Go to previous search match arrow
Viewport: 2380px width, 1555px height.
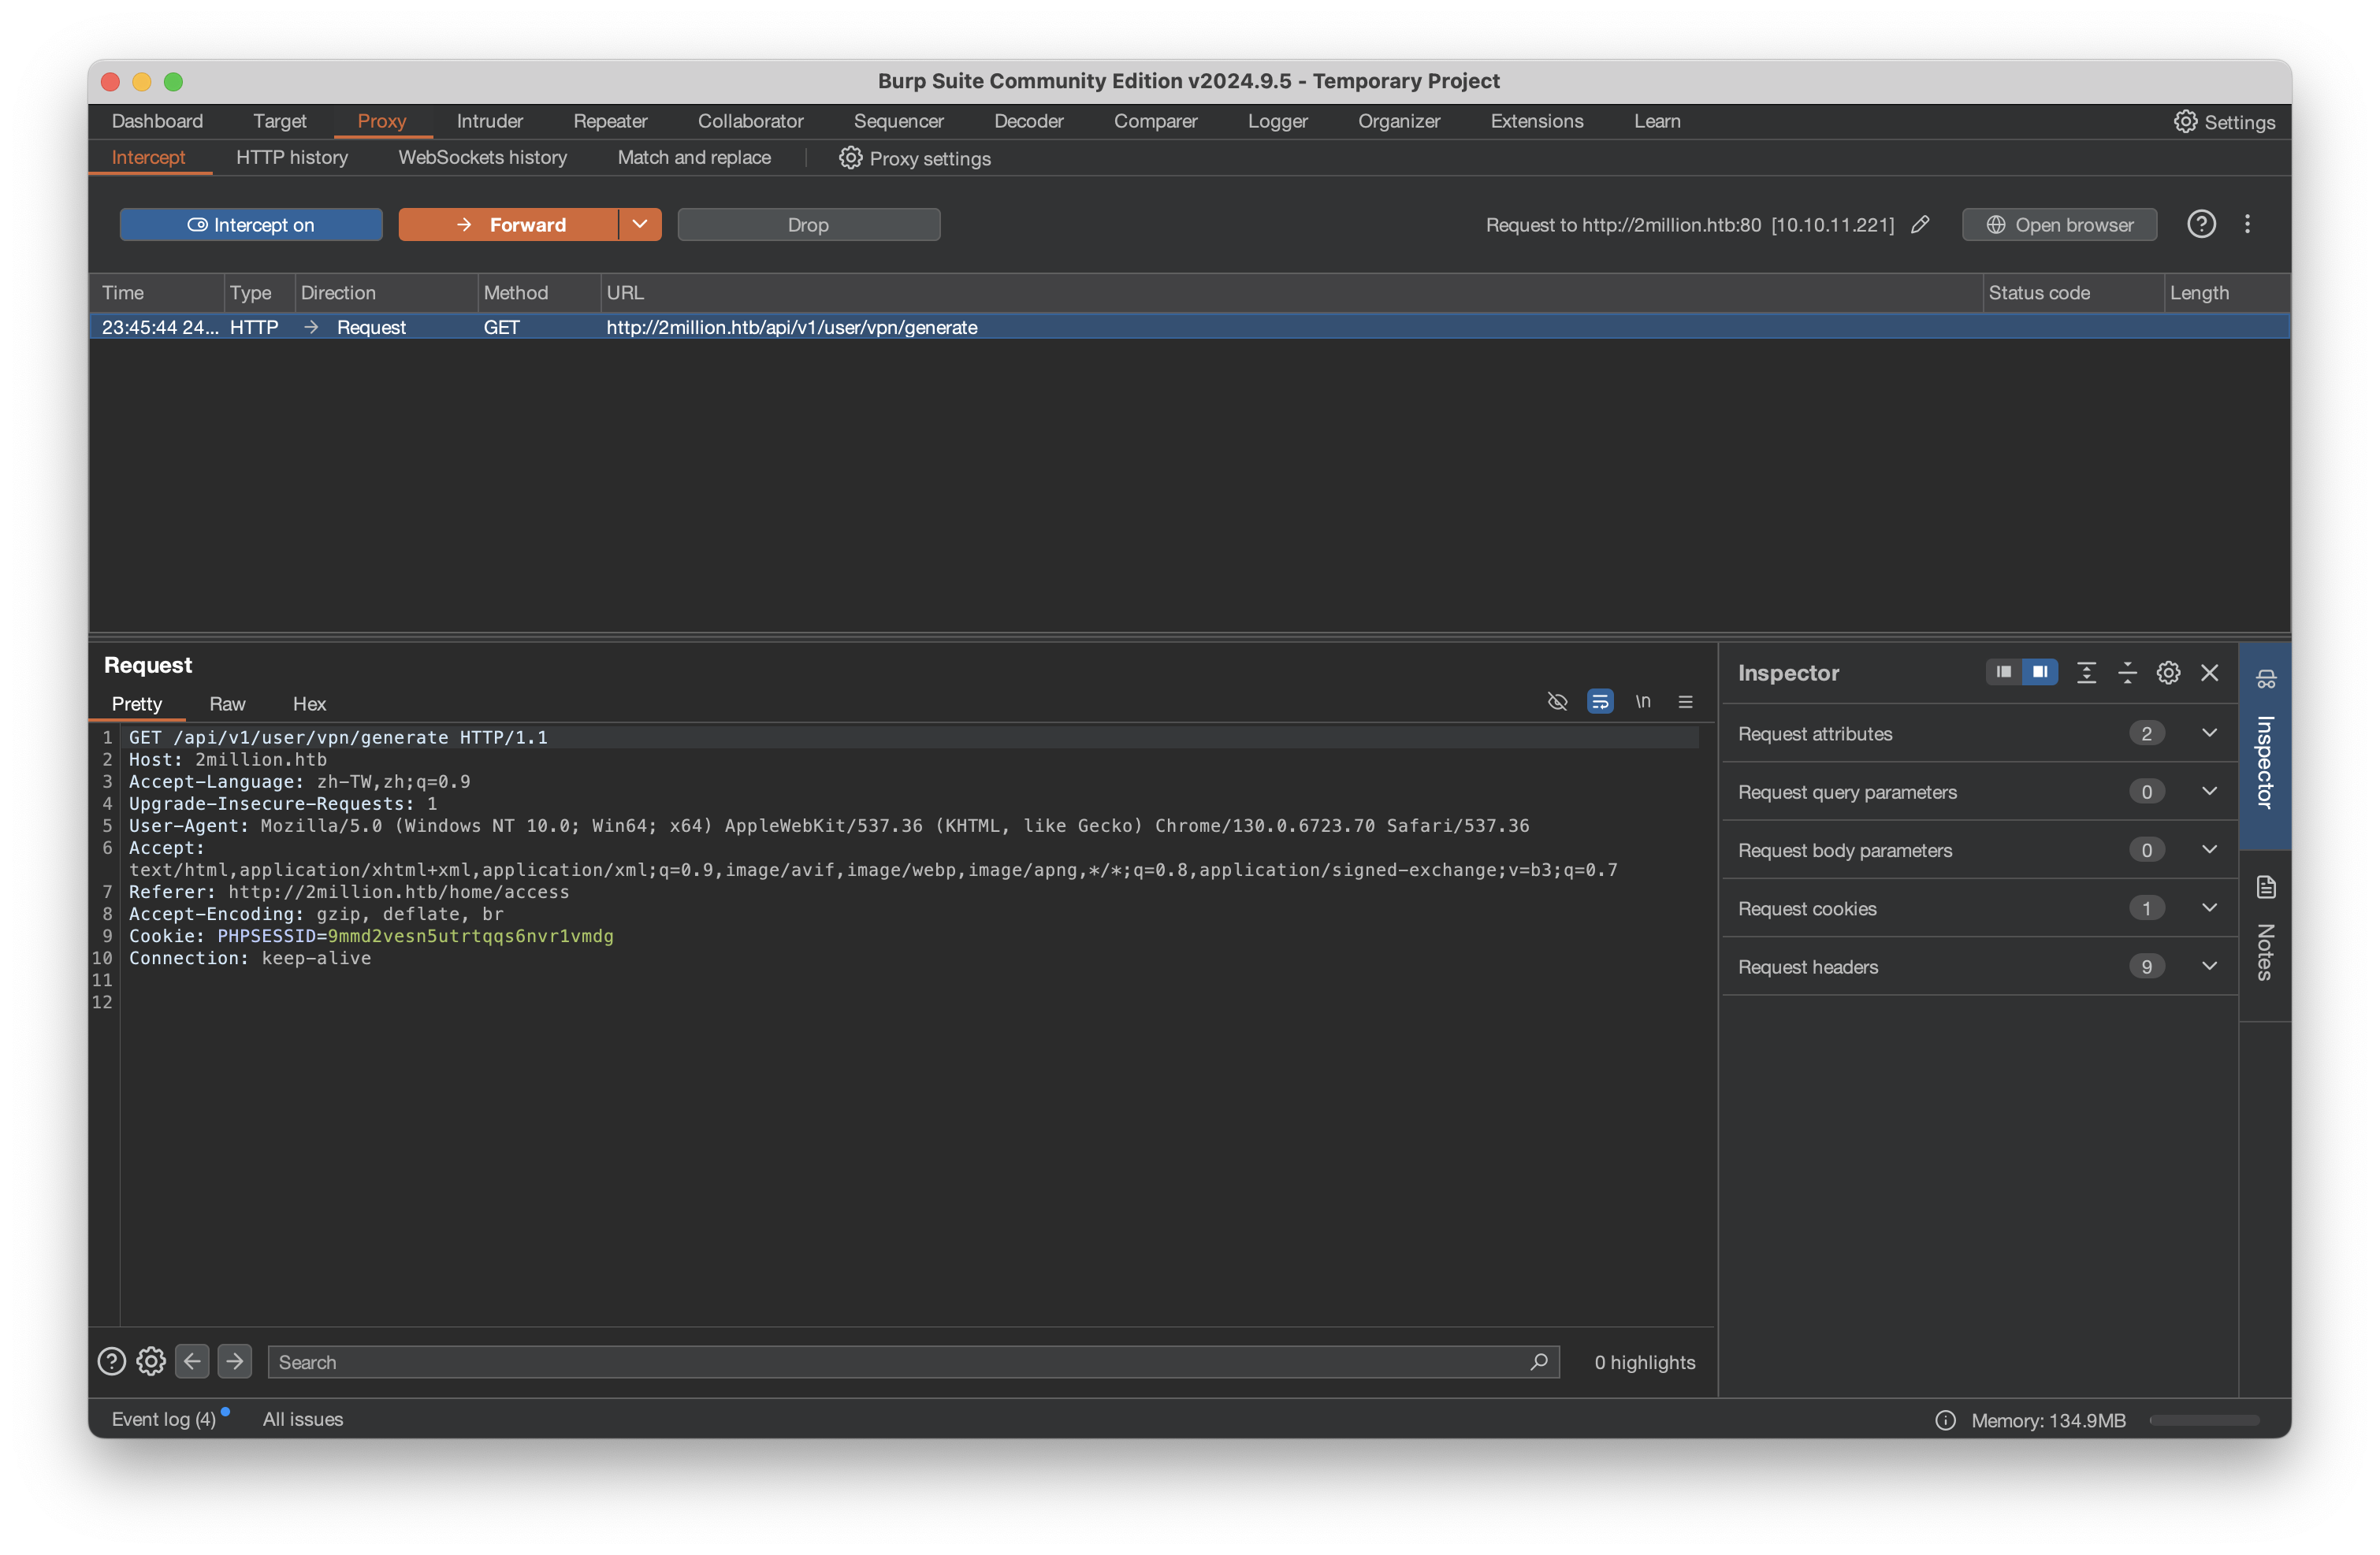pos(192,1361)
